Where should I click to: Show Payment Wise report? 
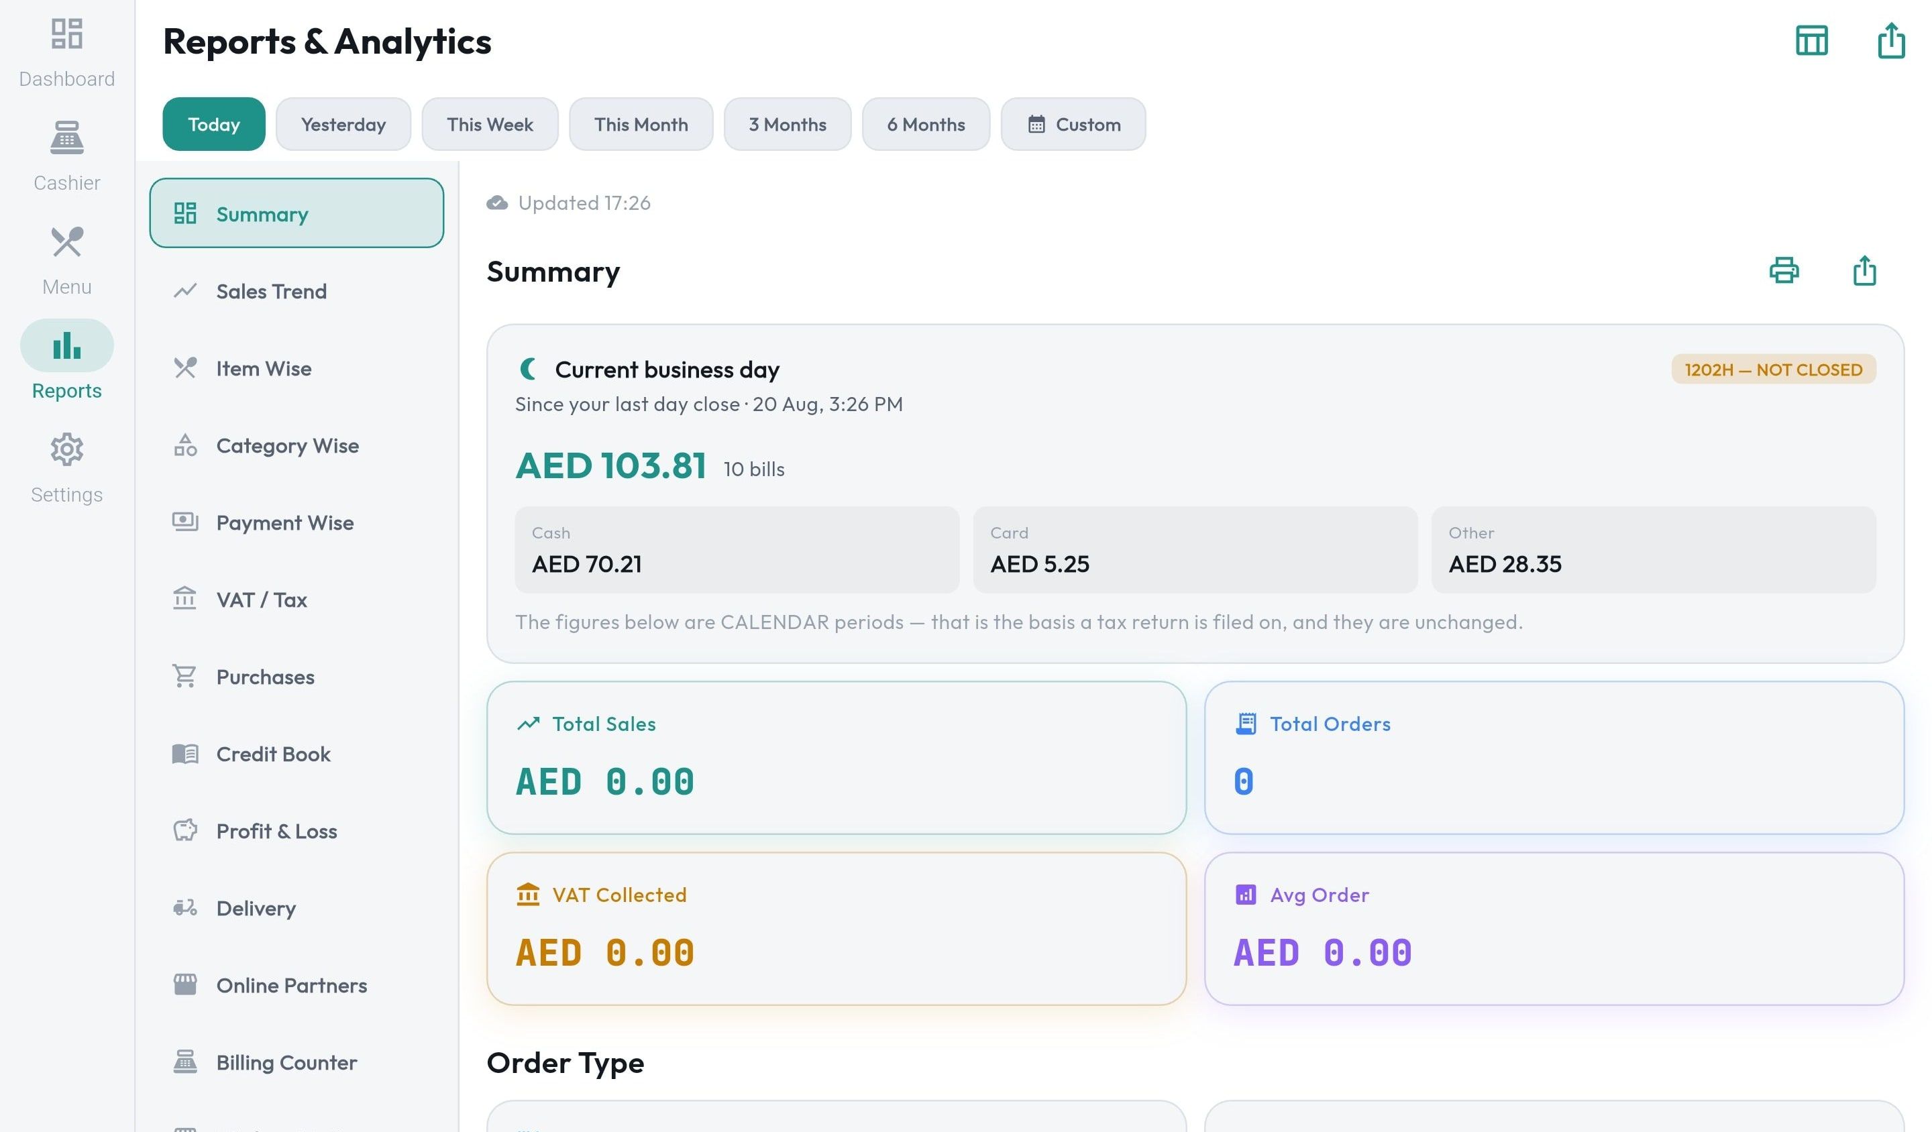tap(297, 522)
